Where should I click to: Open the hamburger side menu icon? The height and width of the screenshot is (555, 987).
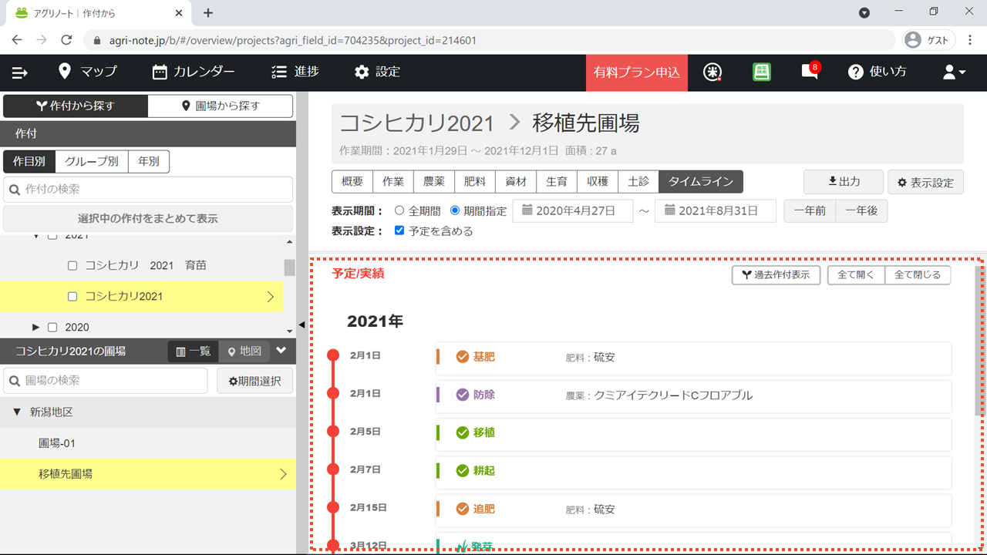click(x=20, y=72)
